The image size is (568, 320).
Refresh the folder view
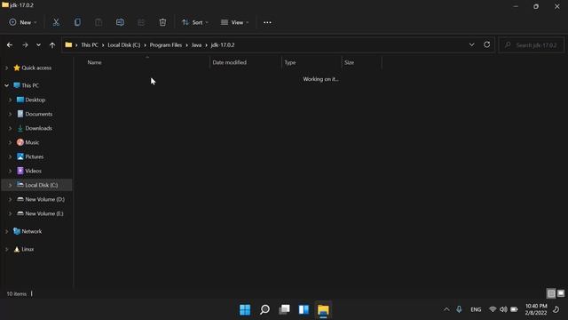tap(487, 44)
